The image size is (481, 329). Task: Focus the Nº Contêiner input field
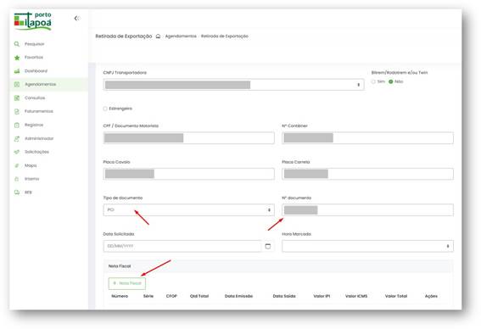[x=367, y=138]
